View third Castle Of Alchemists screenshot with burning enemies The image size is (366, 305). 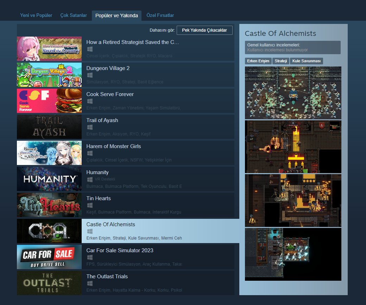point(293,201)
